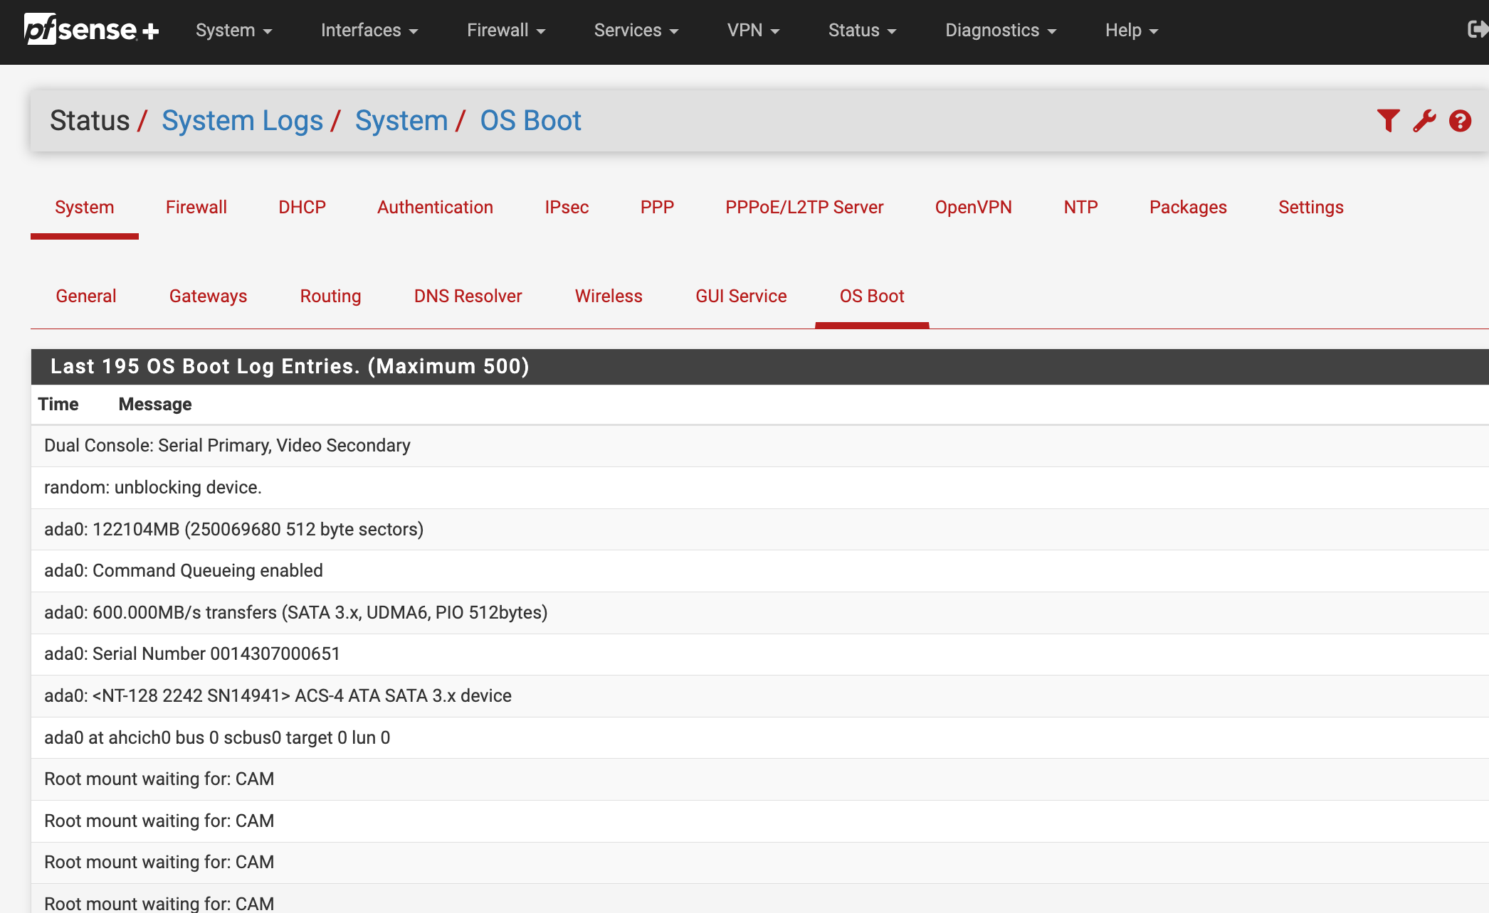Expand the VPN menu
1489x913 pixels.
(x=753, y=31)
